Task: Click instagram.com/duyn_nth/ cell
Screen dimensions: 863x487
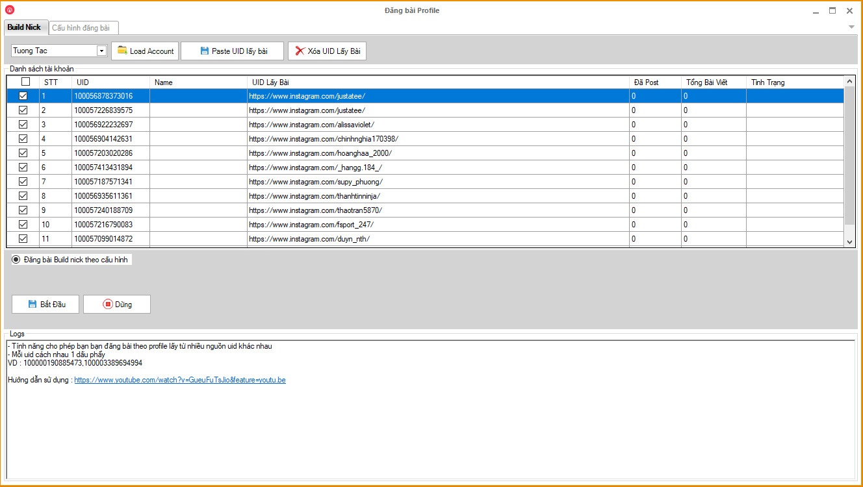Action: (x=438, y=239)
